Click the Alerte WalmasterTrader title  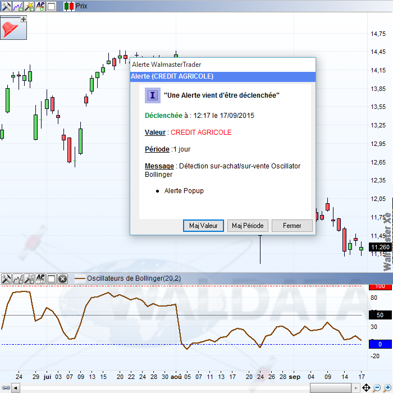tap(166, 65)
